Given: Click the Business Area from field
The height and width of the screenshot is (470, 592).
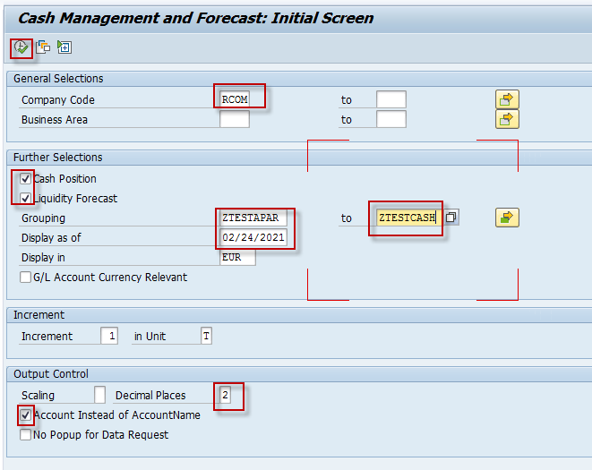Looking at the screenshot, I should pos(235,119).
